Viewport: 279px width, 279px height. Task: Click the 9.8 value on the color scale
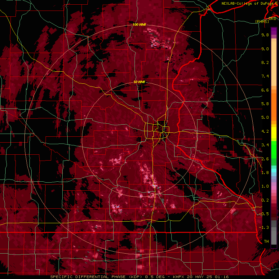coord(265,35)
